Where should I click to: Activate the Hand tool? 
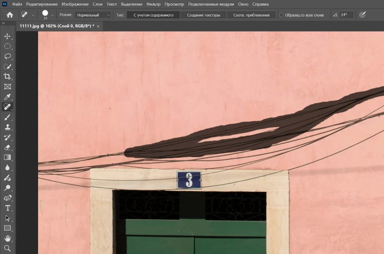7,238
